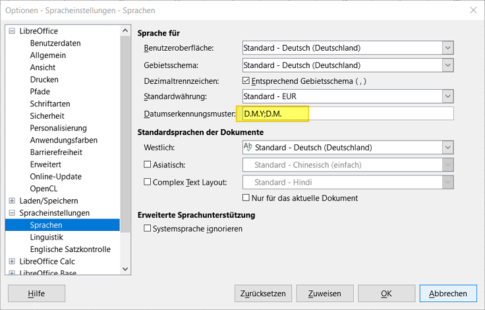Open the Sicherheit options page
This screenshot has width=485, height=310.
47,116
